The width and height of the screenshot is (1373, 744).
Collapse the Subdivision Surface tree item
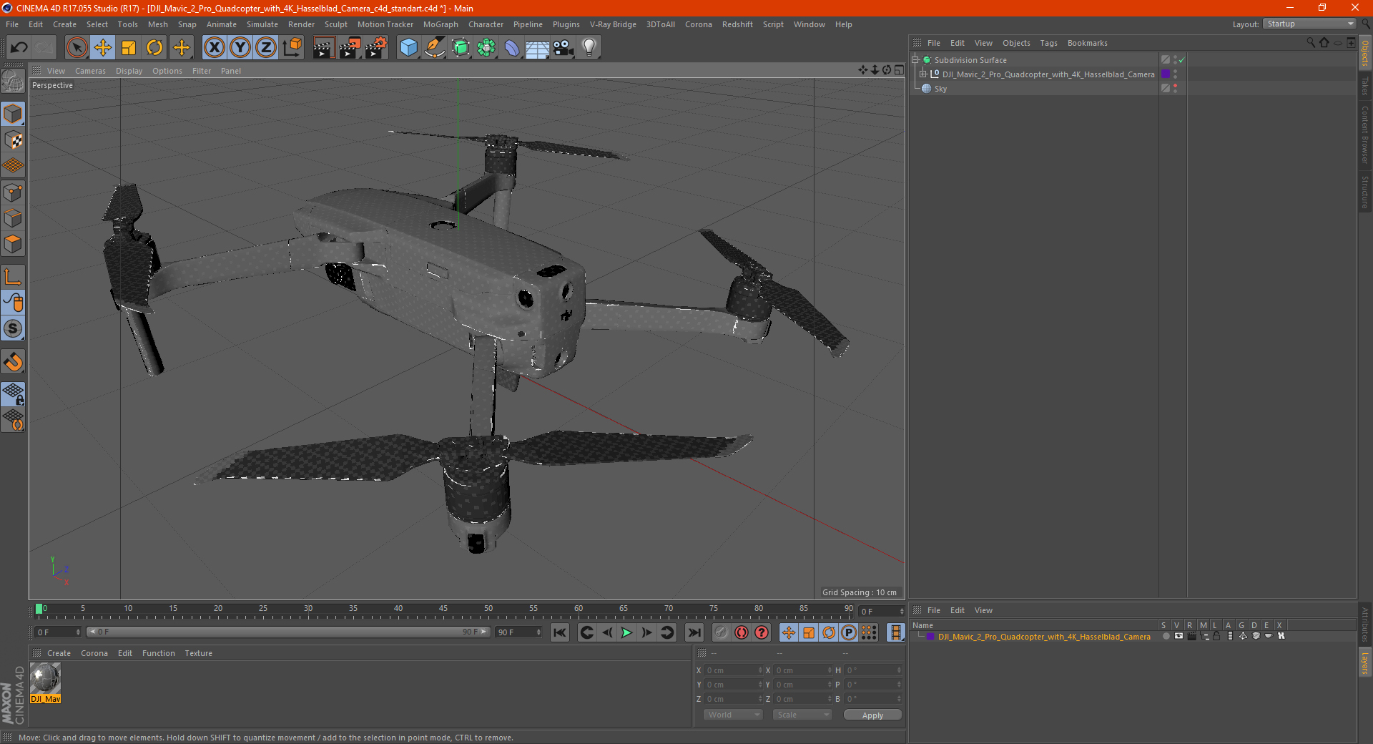coord(915,60)
